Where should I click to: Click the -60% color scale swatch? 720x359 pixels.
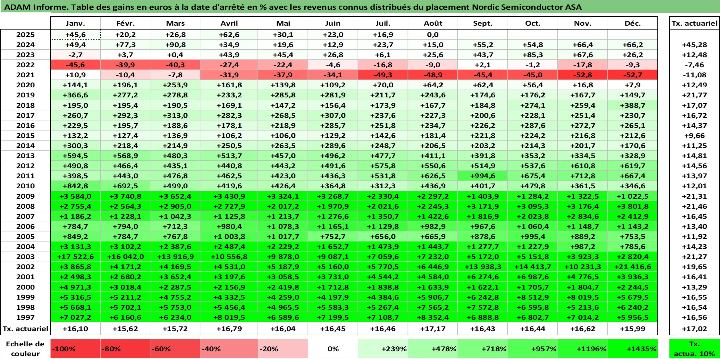click(175, 349)
